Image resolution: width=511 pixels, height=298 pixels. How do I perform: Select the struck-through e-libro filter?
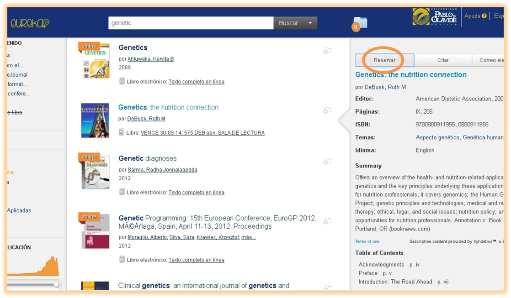pyautogui.click(x=15, y=113)
